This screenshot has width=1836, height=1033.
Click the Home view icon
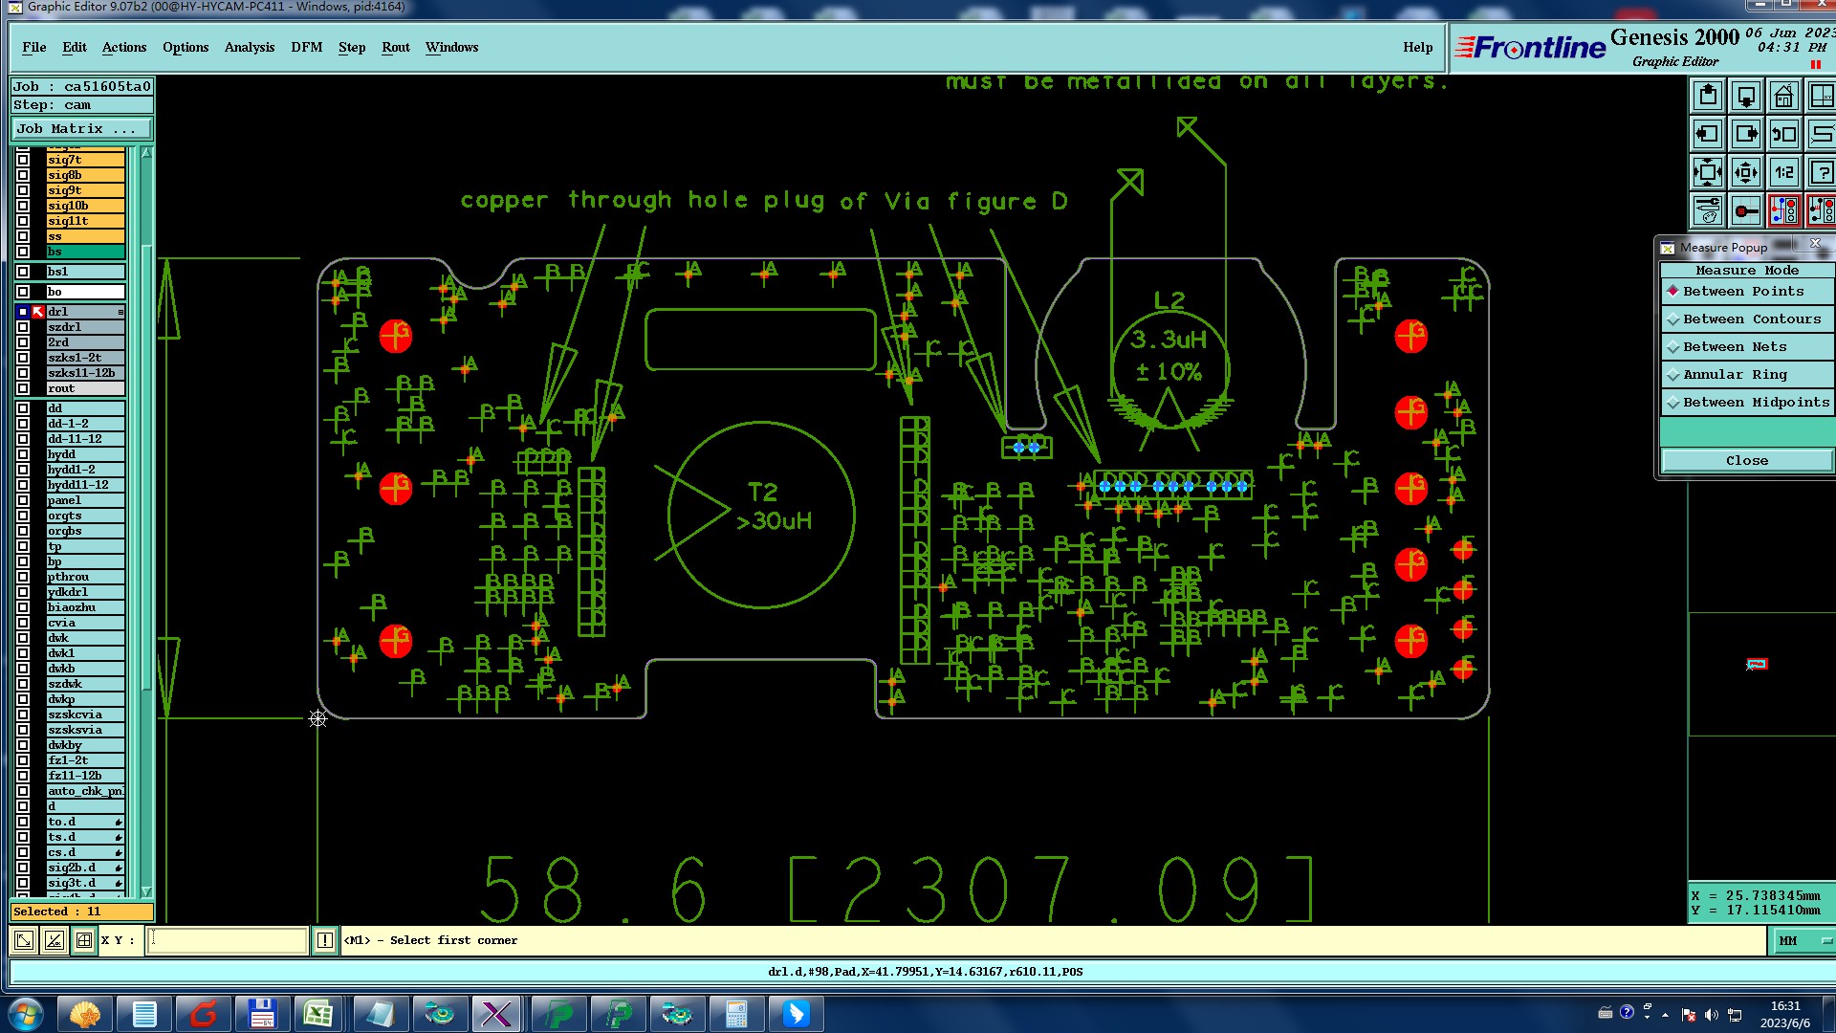click(x=1783, y=96)
